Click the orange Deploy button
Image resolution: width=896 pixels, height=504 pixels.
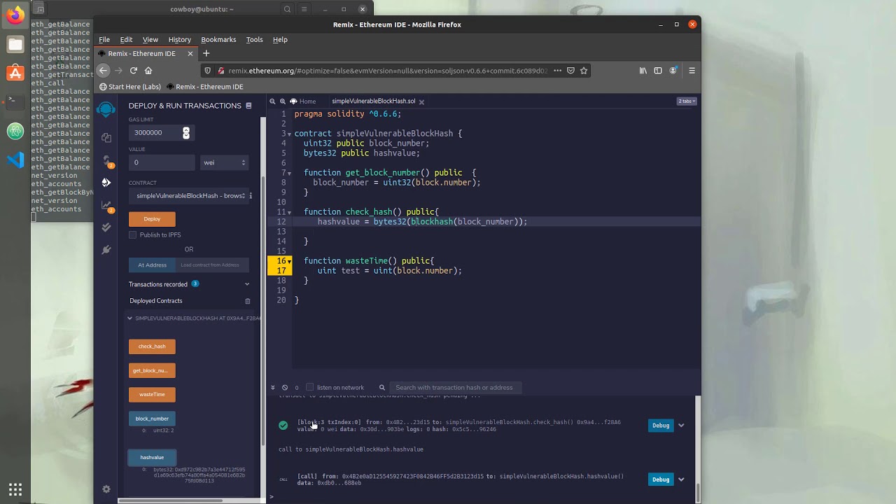(152, 219)
